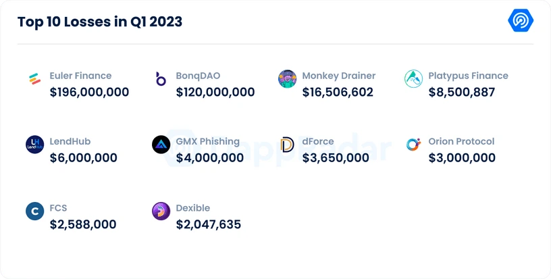Select the Dexible purple logo icon
This screenshot has height=279, width=551.
[161, 211]
